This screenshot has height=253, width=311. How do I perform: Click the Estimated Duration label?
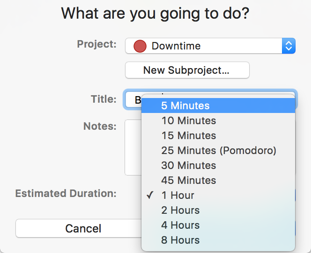pyautogui.click(x=66, y=193)
